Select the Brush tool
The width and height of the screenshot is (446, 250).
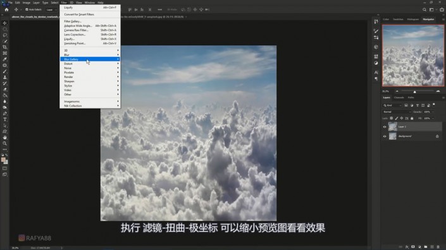click(4, 71)
